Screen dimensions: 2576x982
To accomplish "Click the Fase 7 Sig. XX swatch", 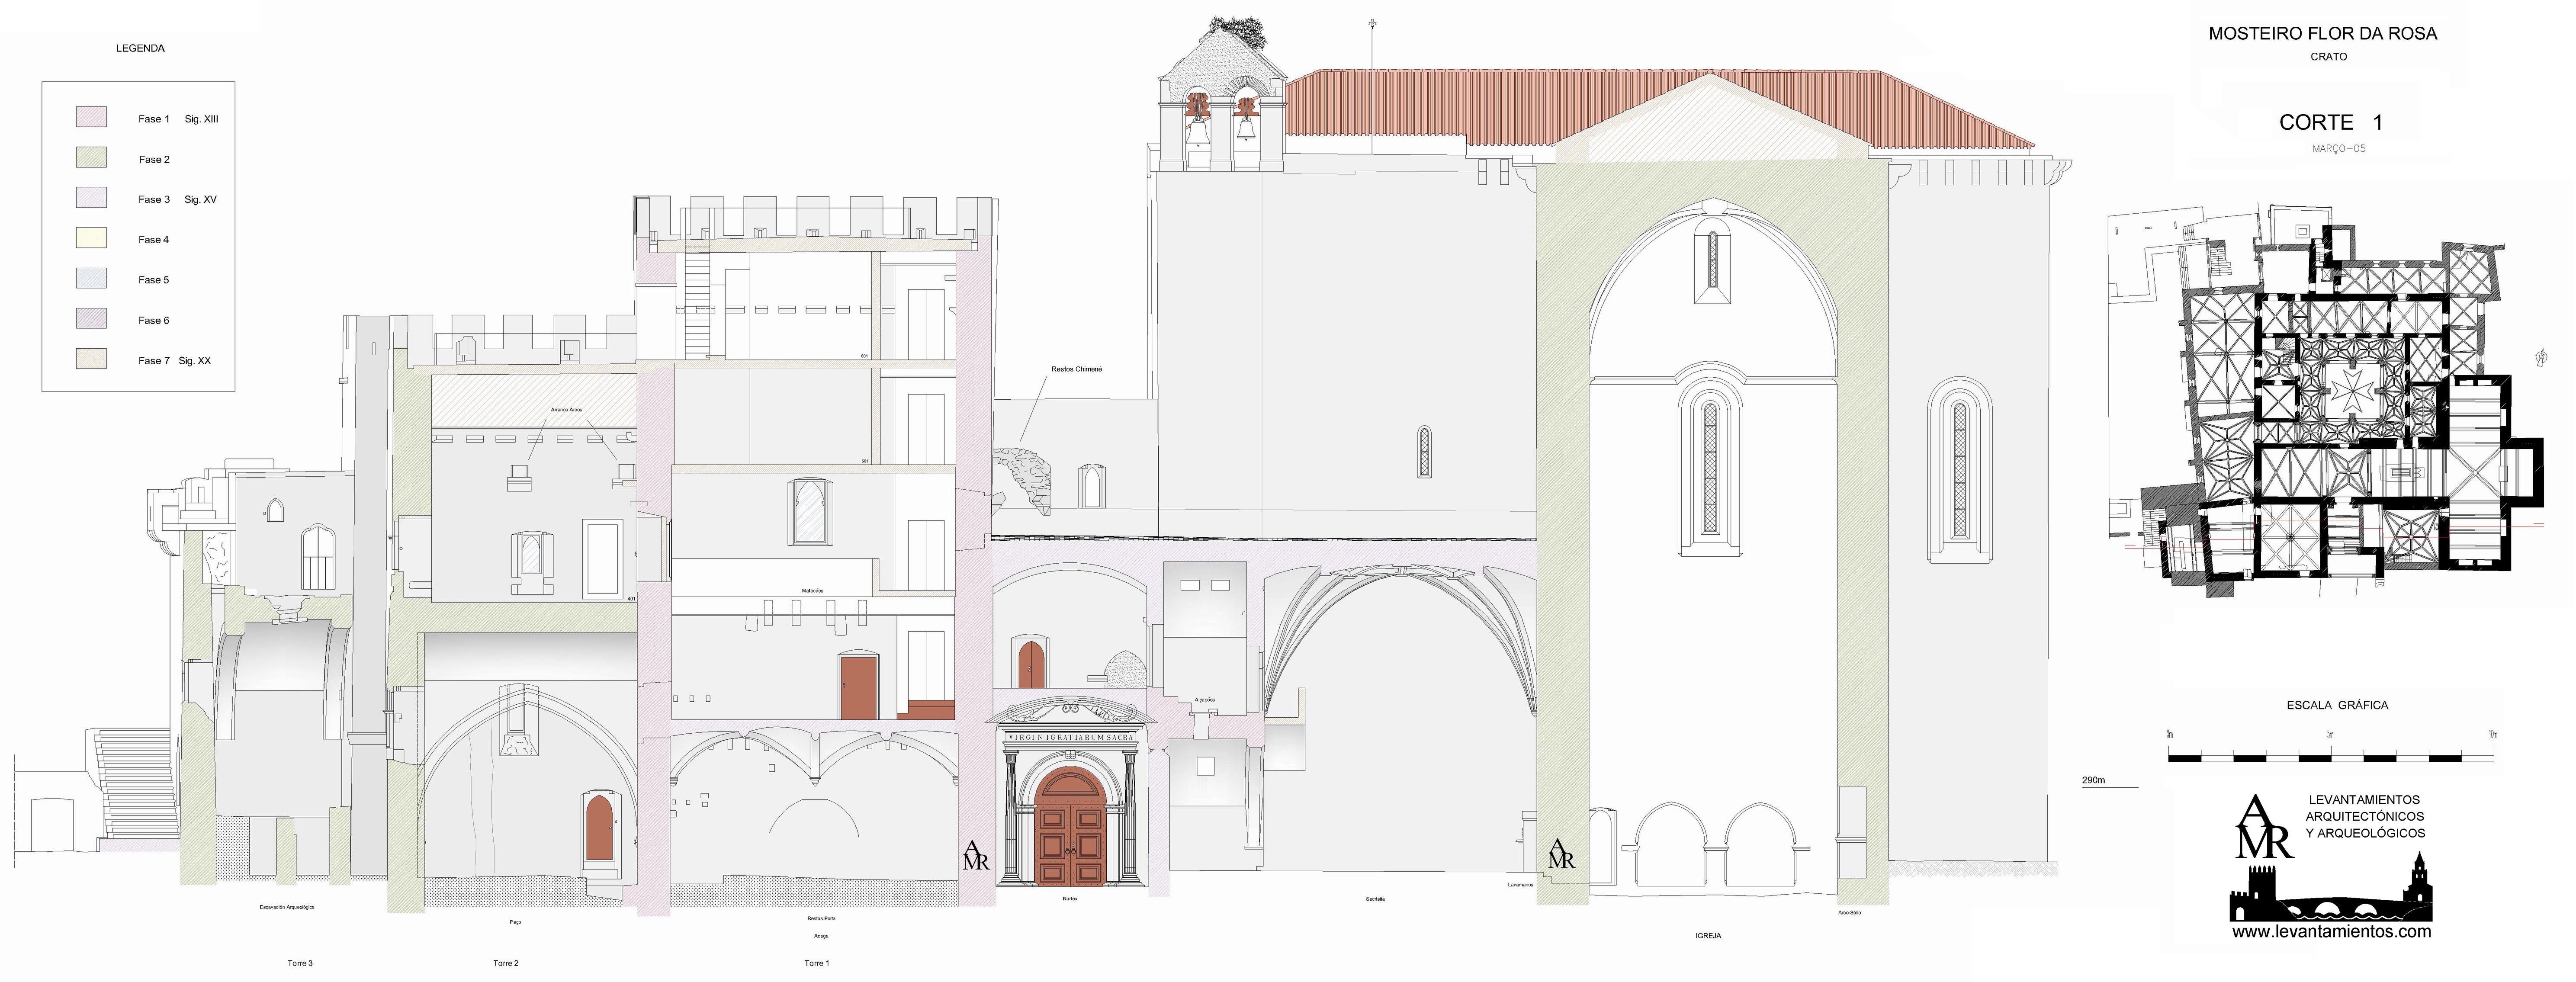I will click(x=91, y=359).
